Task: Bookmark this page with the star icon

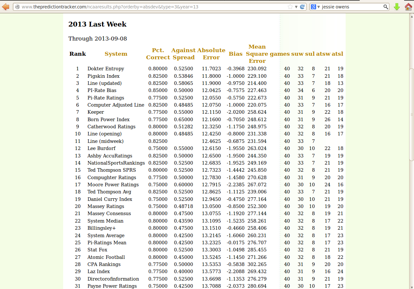Action: 290,7
